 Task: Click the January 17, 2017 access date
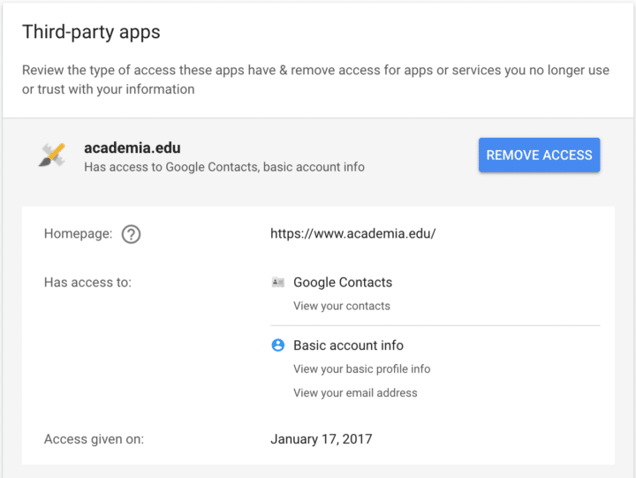click(322, 439)
